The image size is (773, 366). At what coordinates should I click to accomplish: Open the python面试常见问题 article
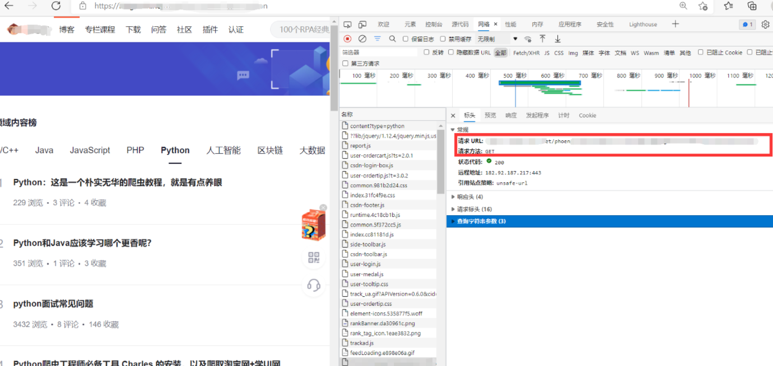click(53, 304)
